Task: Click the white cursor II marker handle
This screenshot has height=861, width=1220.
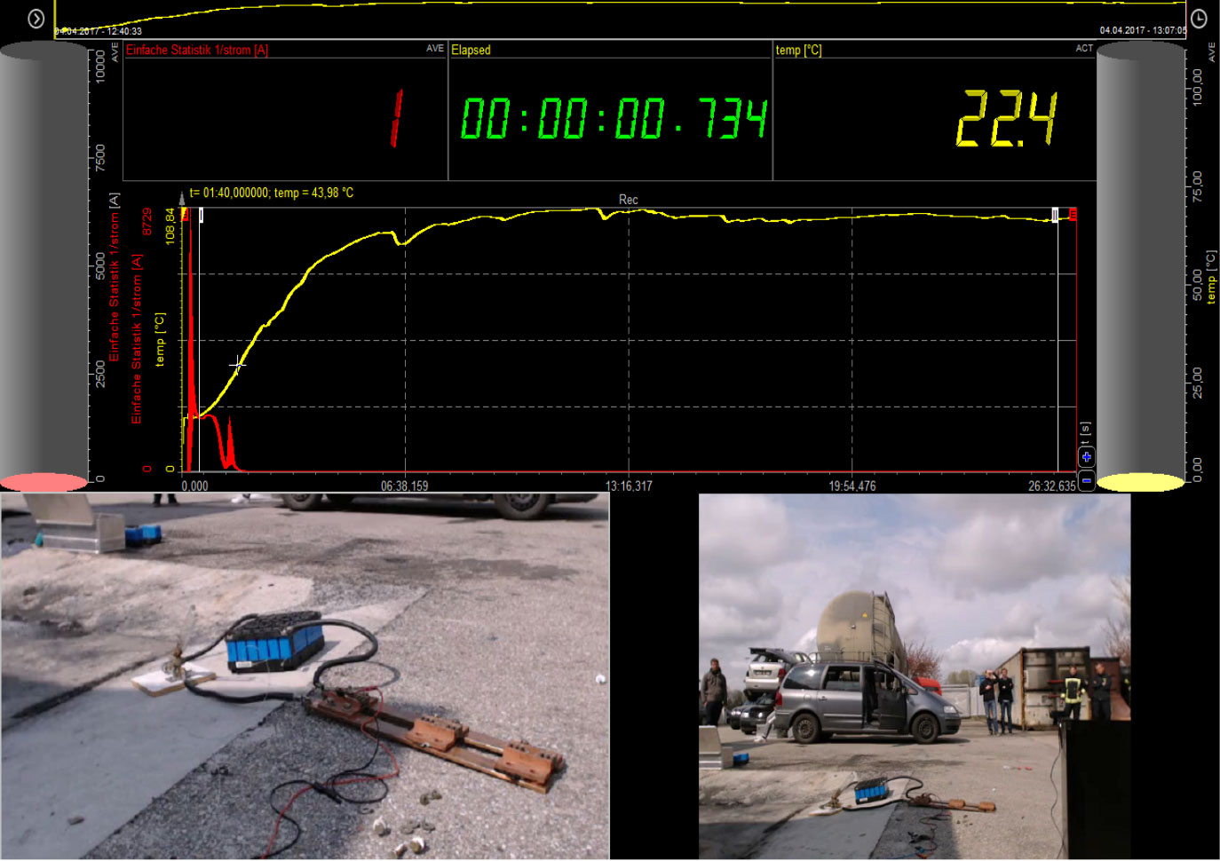Action: (x=1055, y=215)
